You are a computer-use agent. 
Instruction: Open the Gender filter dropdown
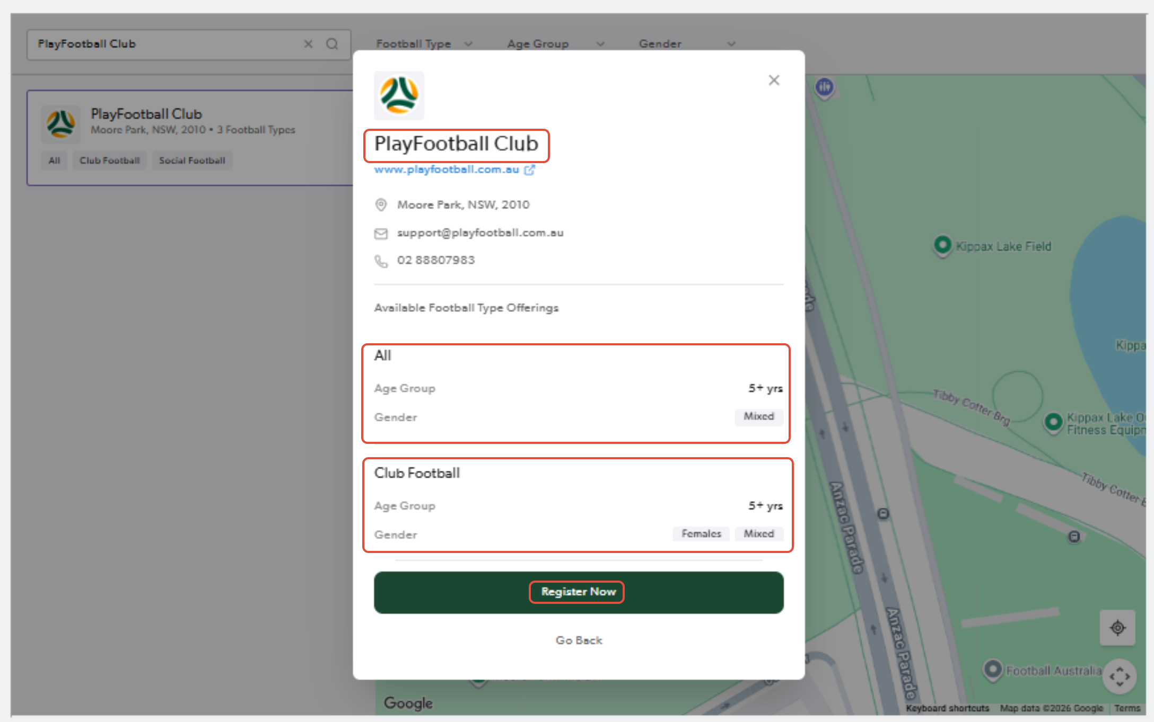(x=687, y=44)
